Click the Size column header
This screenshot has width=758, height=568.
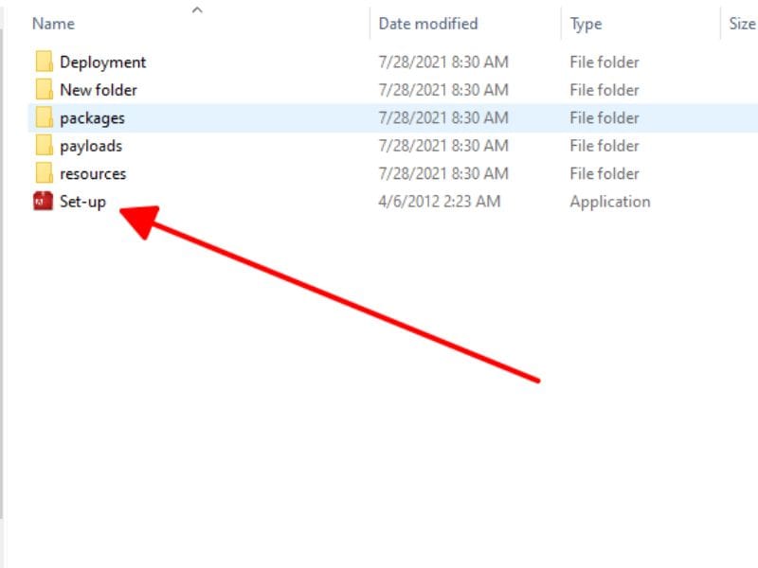click(742, 24)
